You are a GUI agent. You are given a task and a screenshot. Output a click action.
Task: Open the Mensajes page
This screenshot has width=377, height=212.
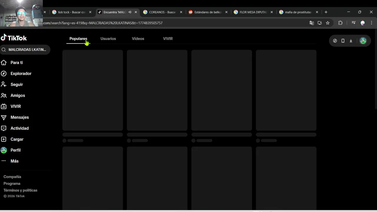click(x=20, y=117)
